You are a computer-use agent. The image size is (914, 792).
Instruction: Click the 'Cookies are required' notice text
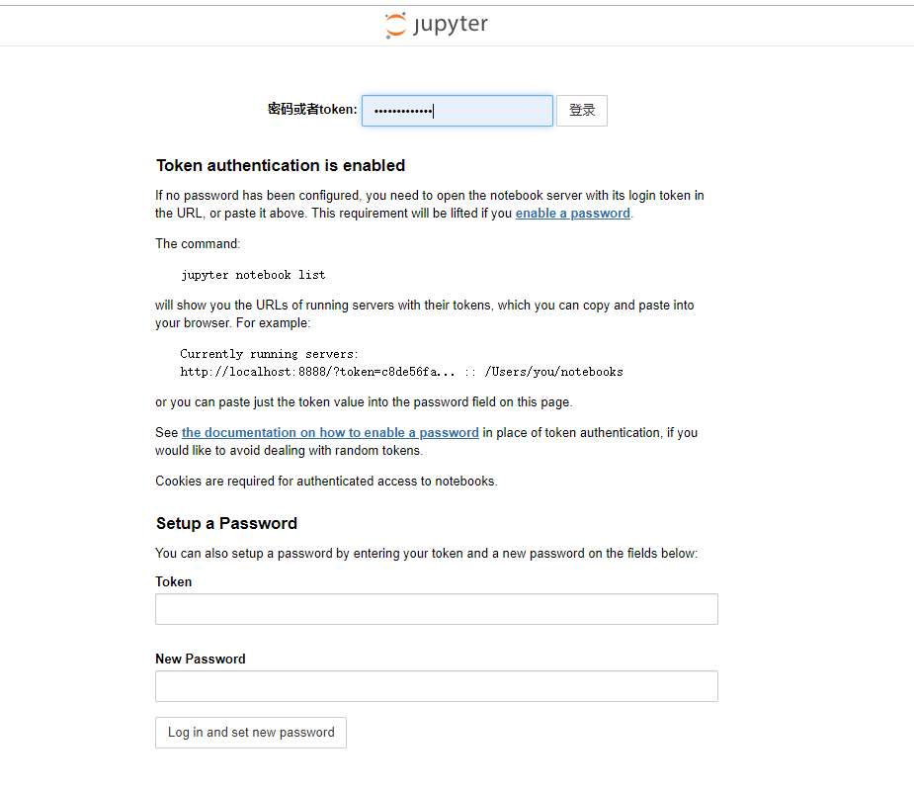click(326, 482)
